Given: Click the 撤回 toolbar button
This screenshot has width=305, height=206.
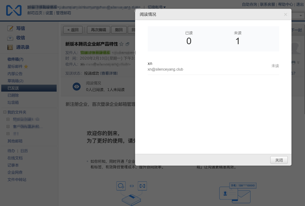Looking at the screenshot, I should 118,30.
